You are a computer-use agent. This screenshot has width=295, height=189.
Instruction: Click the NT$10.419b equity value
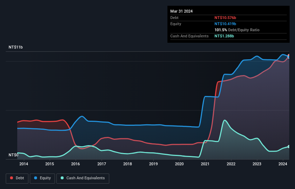coord(225,24)
